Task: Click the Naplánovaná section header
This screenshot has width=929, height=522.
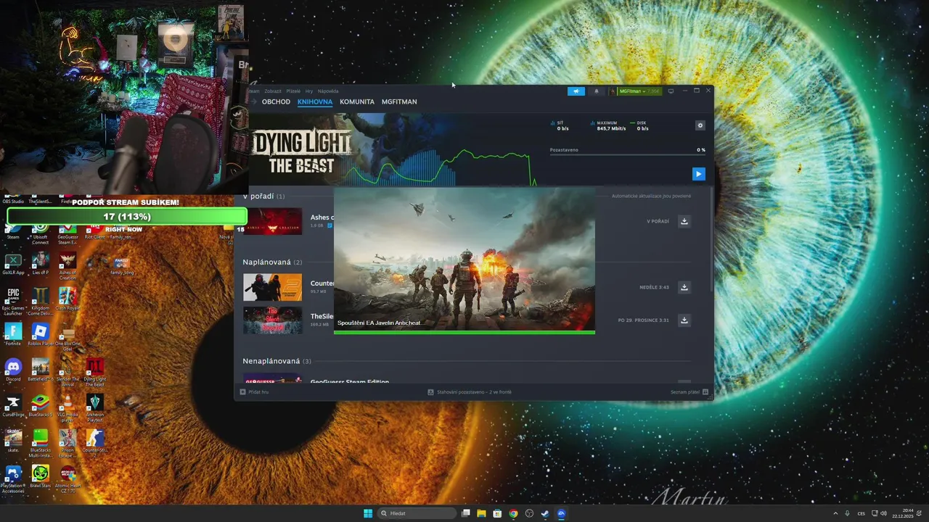Action: (x=272, y=262)
